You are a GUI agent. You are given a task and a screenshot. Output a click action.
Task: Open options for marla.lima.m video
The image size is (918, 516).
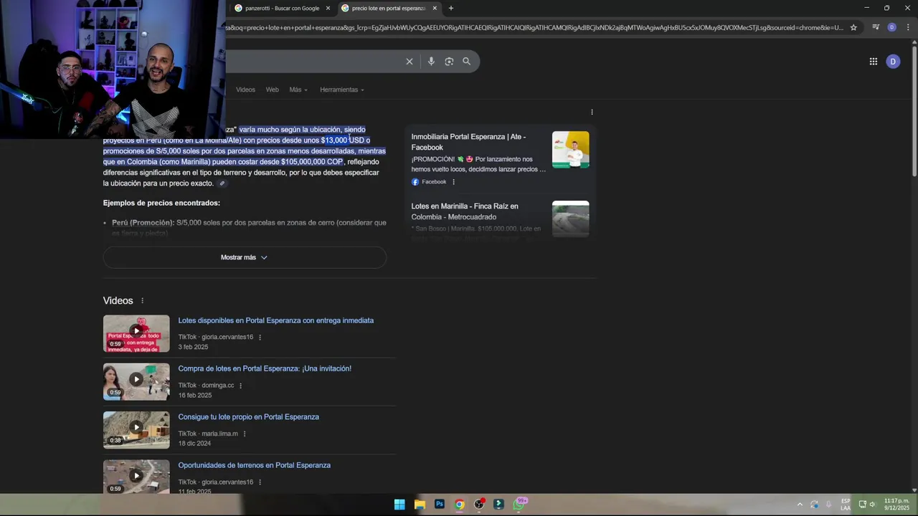pyautogui.click(x=245, y=434)
